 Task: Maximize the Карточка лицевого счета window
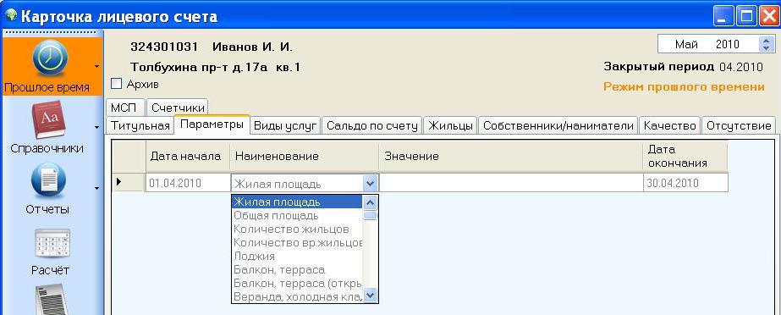(746, 16)
